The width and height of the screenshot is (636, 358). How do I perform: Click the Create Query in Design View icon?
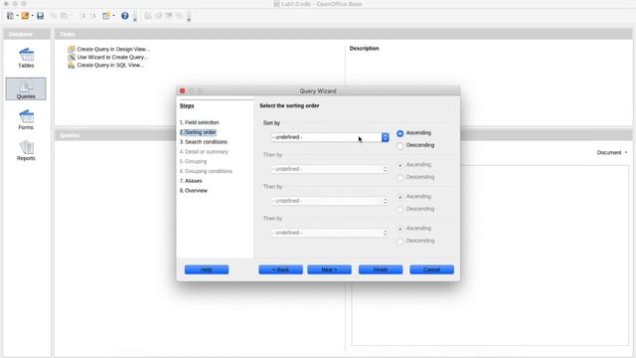72,49
